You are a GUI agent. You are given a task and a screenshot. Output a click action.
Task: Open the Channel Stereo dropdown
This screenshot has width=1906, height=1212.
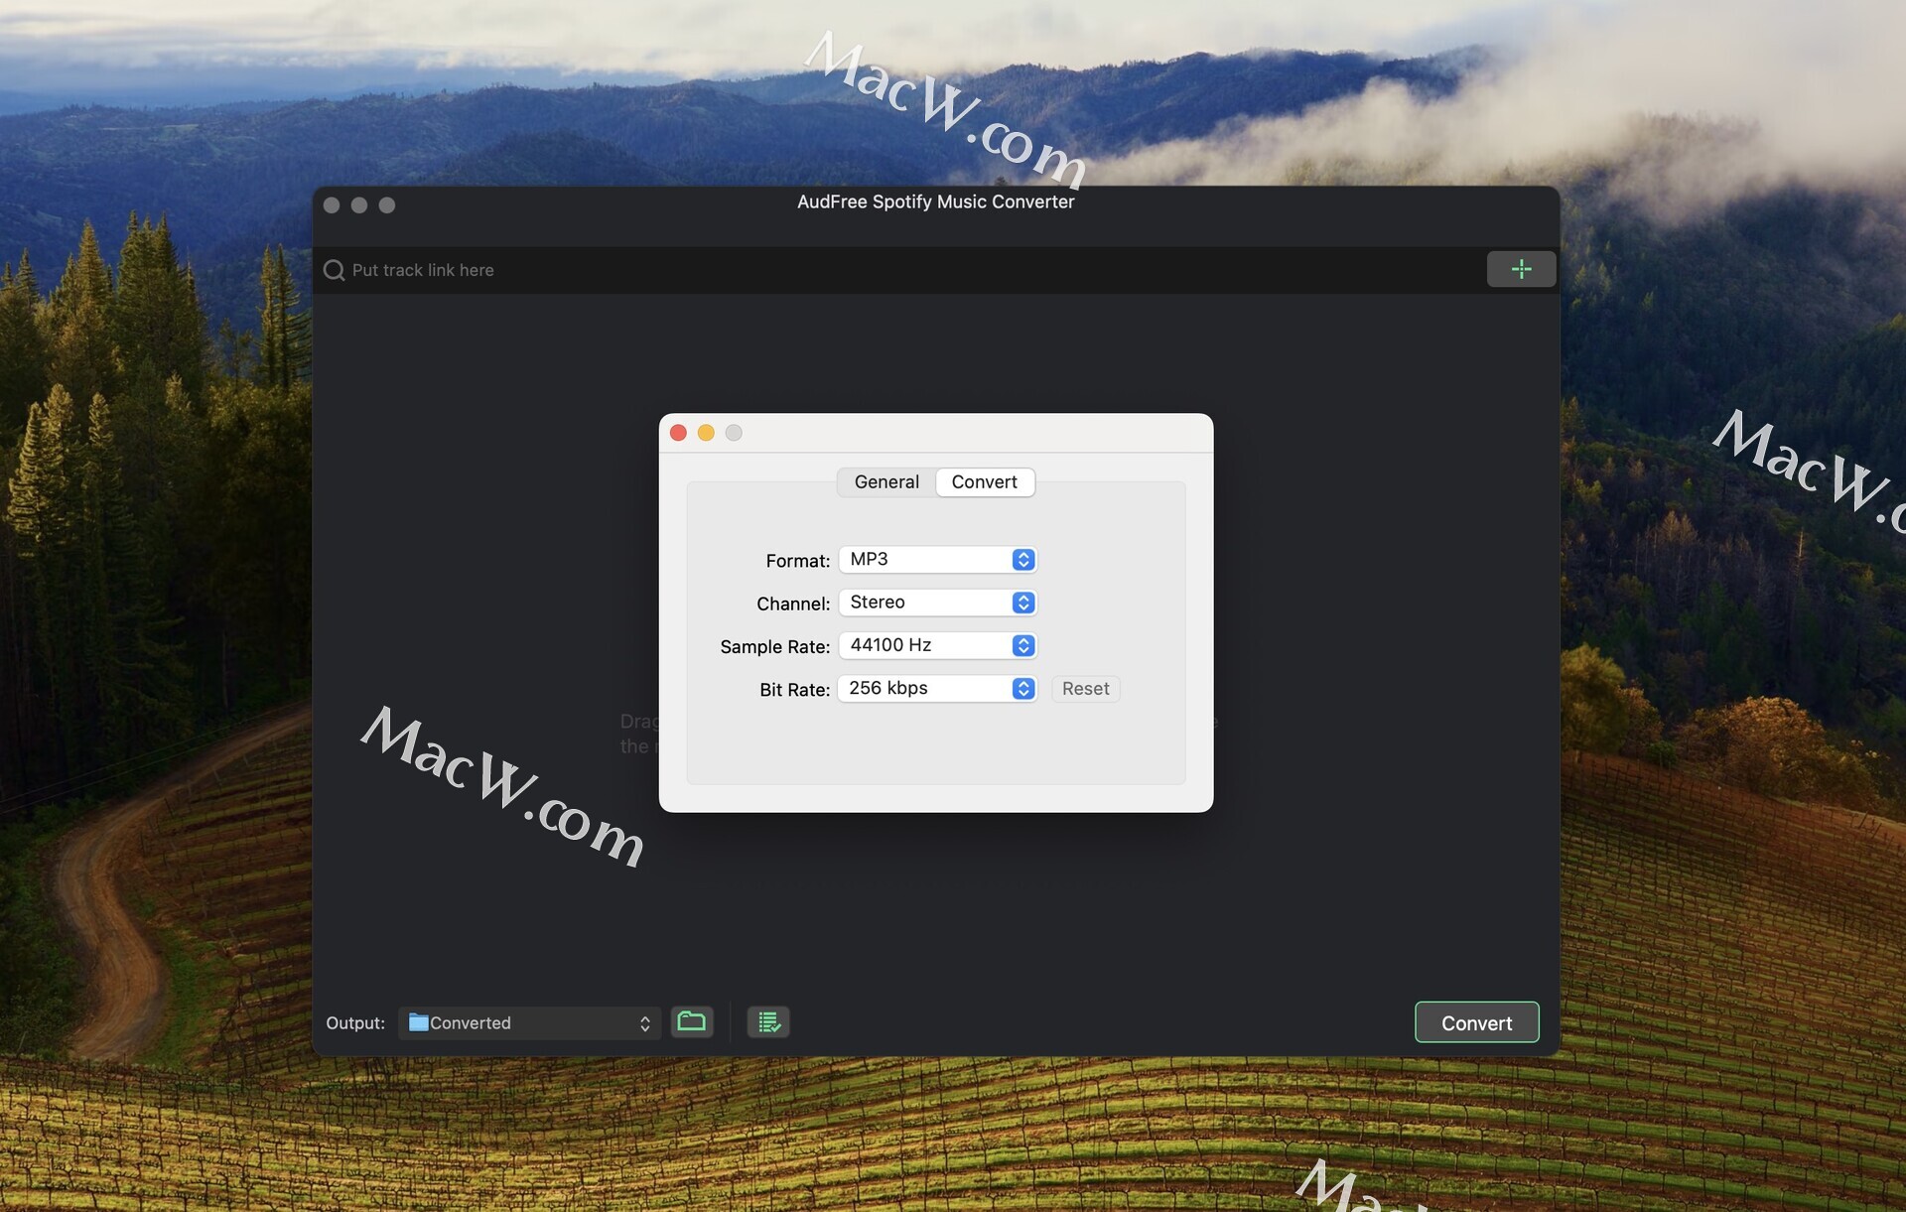click(938, 603)
